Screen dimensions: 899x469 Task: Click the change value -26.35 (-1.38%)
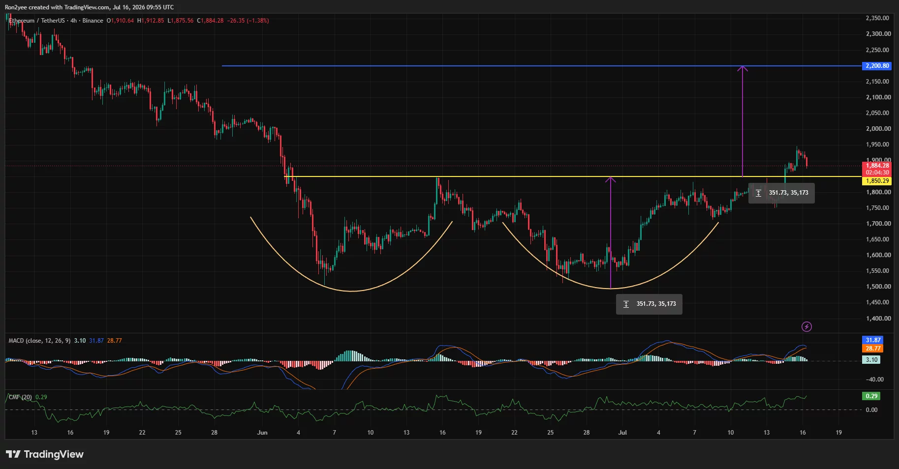(248, 21)
